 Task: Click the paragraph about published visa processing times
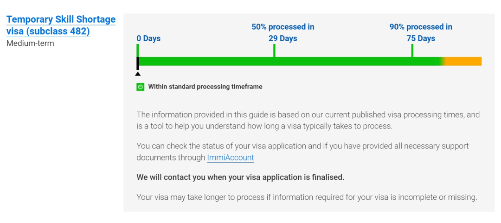click(x=308, y=120)
